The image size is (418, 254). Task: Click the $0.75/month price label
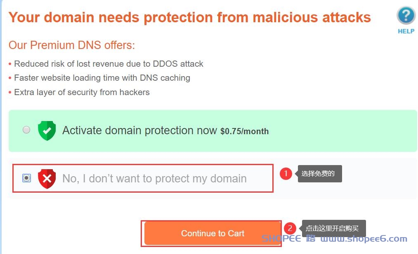[244, 132]
